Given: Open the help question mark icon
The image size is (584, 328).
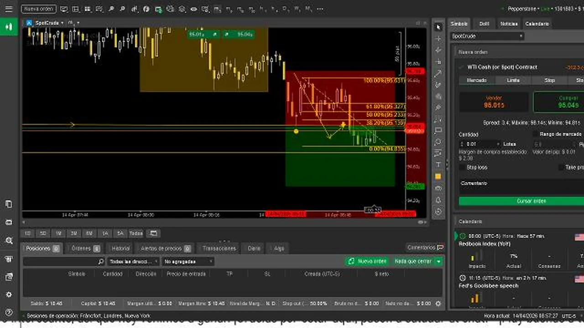Looking at the screenshot, I should [9, 313].
